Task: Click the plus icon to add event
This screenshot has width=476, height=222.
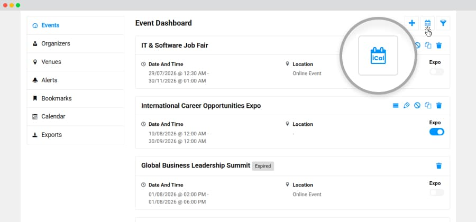Action: pyautogui.click(x=411, y=23)
